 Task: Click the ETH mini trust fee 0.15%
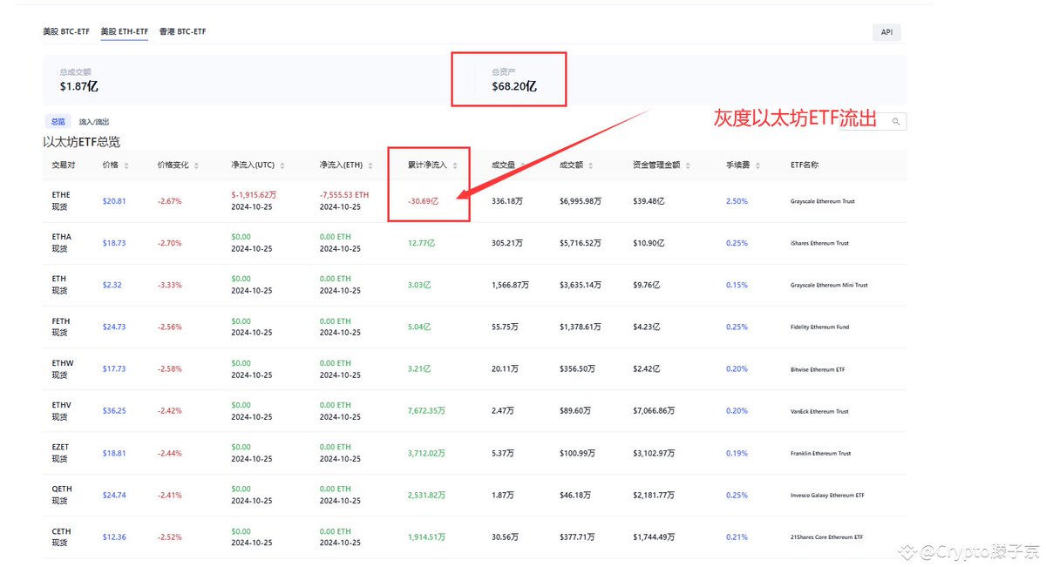click(x=737, y=285)
